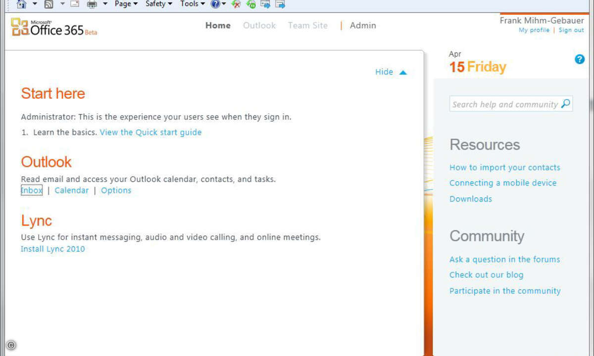Open the Home button dropdown arrow

click(35, 4)
